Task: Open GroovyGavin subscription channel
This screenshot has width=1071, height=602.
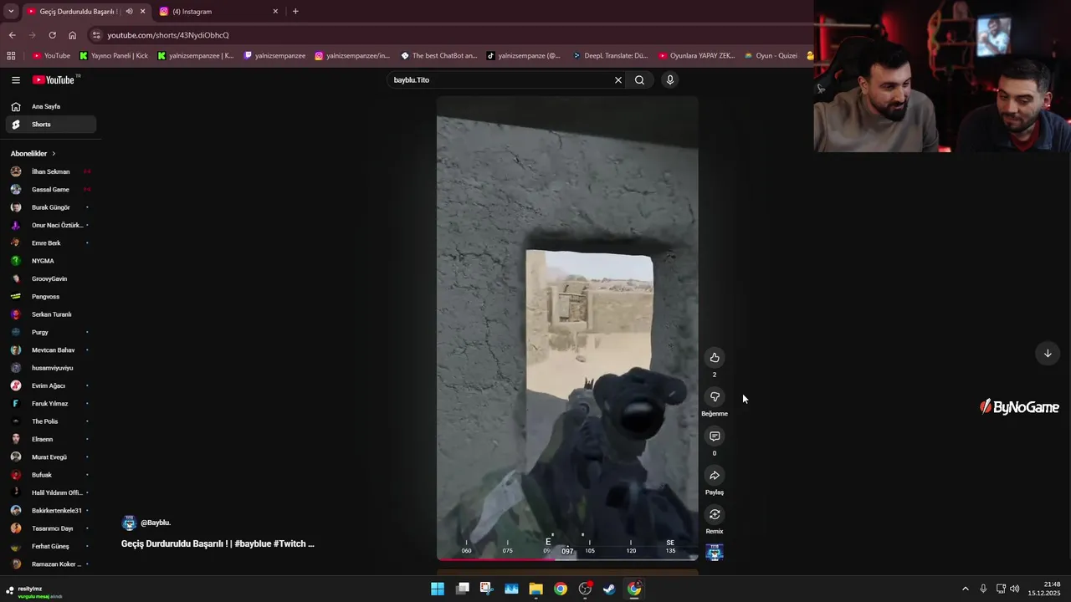Action: [51, 278]
